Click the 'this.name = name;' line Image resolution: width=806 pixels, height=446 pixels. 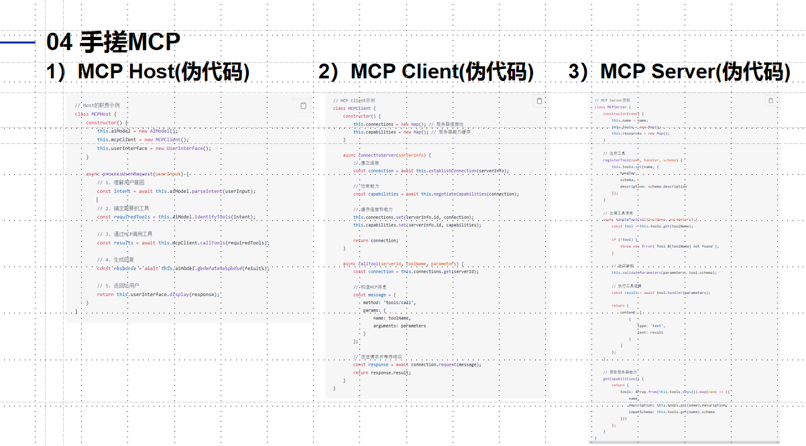tap(630, 120)
